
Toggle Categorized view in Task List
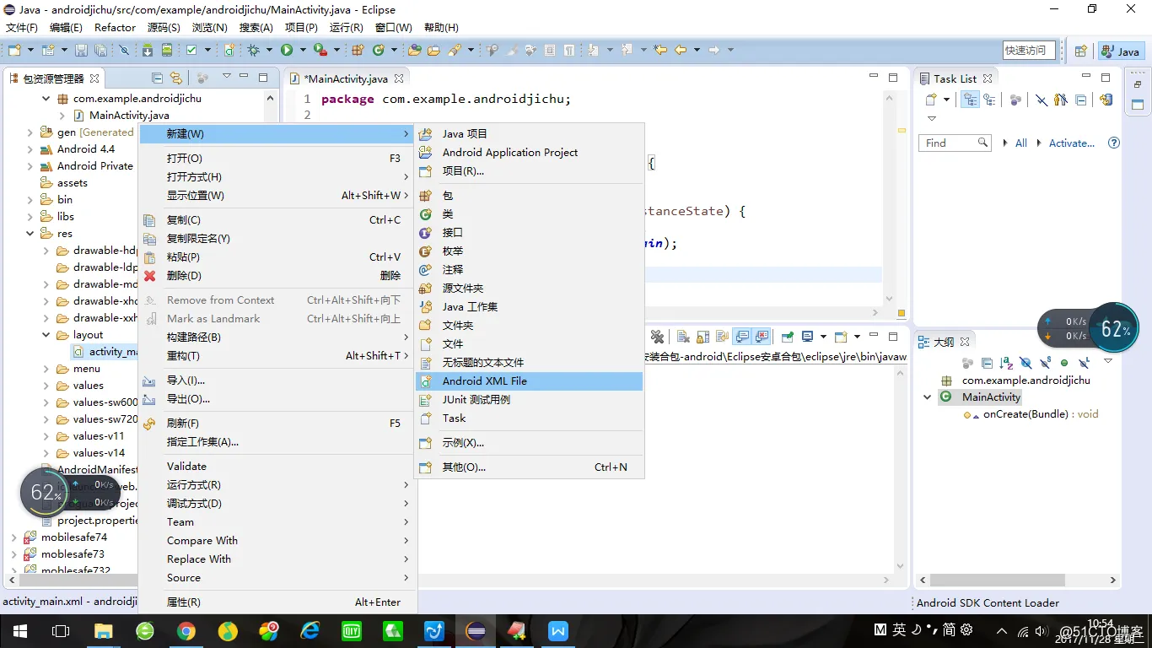(x=971, y=100)
